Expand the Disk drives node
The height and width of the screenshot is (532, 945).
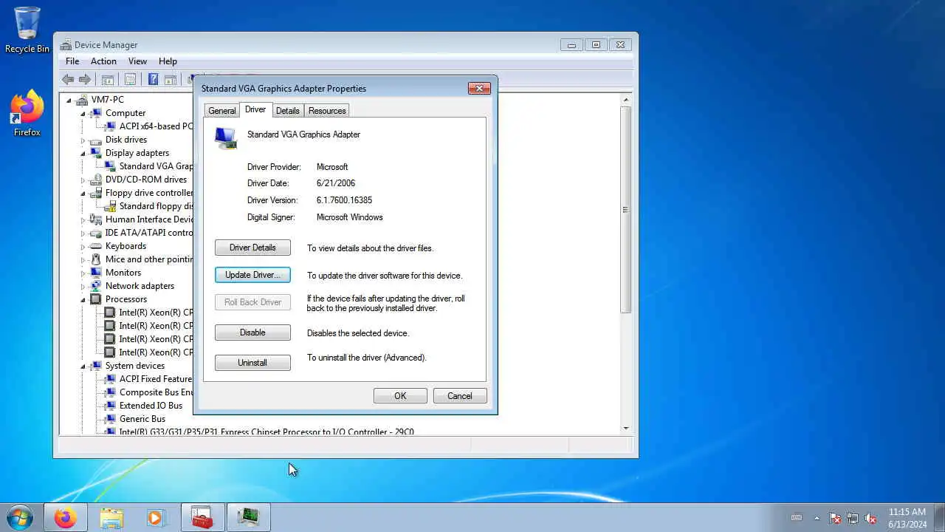point(83,140)
